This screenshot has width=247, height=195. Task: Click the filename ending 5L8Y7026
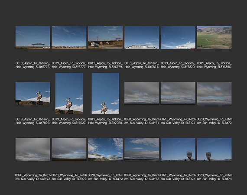click(33, 121)
